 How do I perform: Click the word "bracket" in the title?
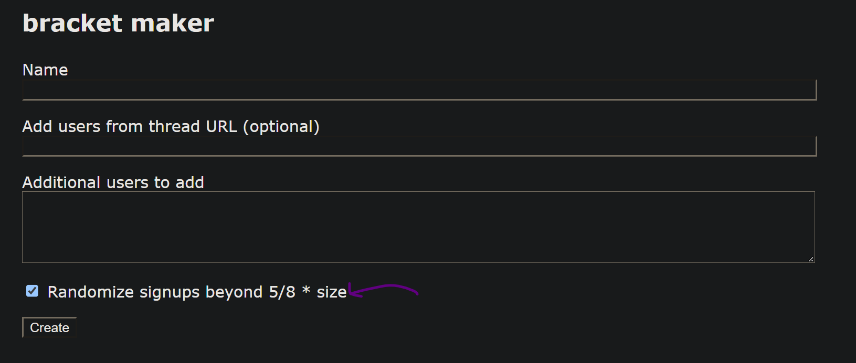(72, 24)
